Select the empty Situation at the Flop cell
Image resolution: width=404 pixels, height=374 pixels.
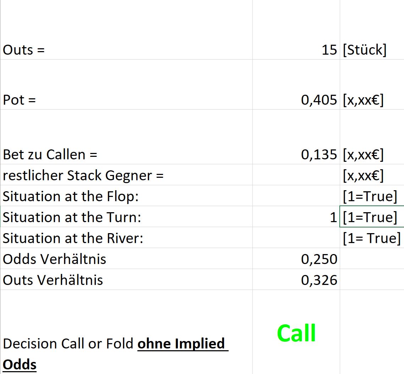click(296, 196)
